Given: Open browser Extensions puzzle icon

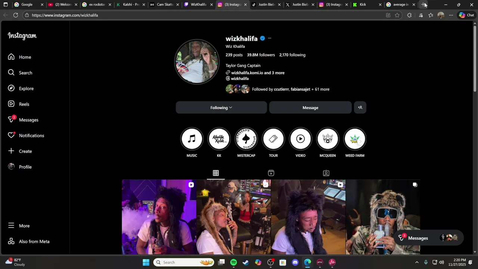Looking at the screenshot, I should (x=409, y=15).
